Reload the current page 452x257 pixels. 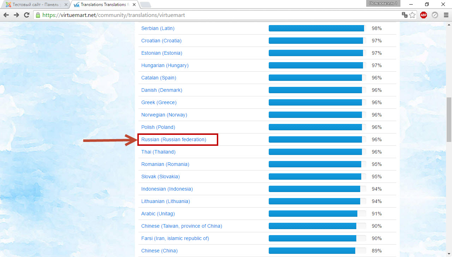coord(26,15)
